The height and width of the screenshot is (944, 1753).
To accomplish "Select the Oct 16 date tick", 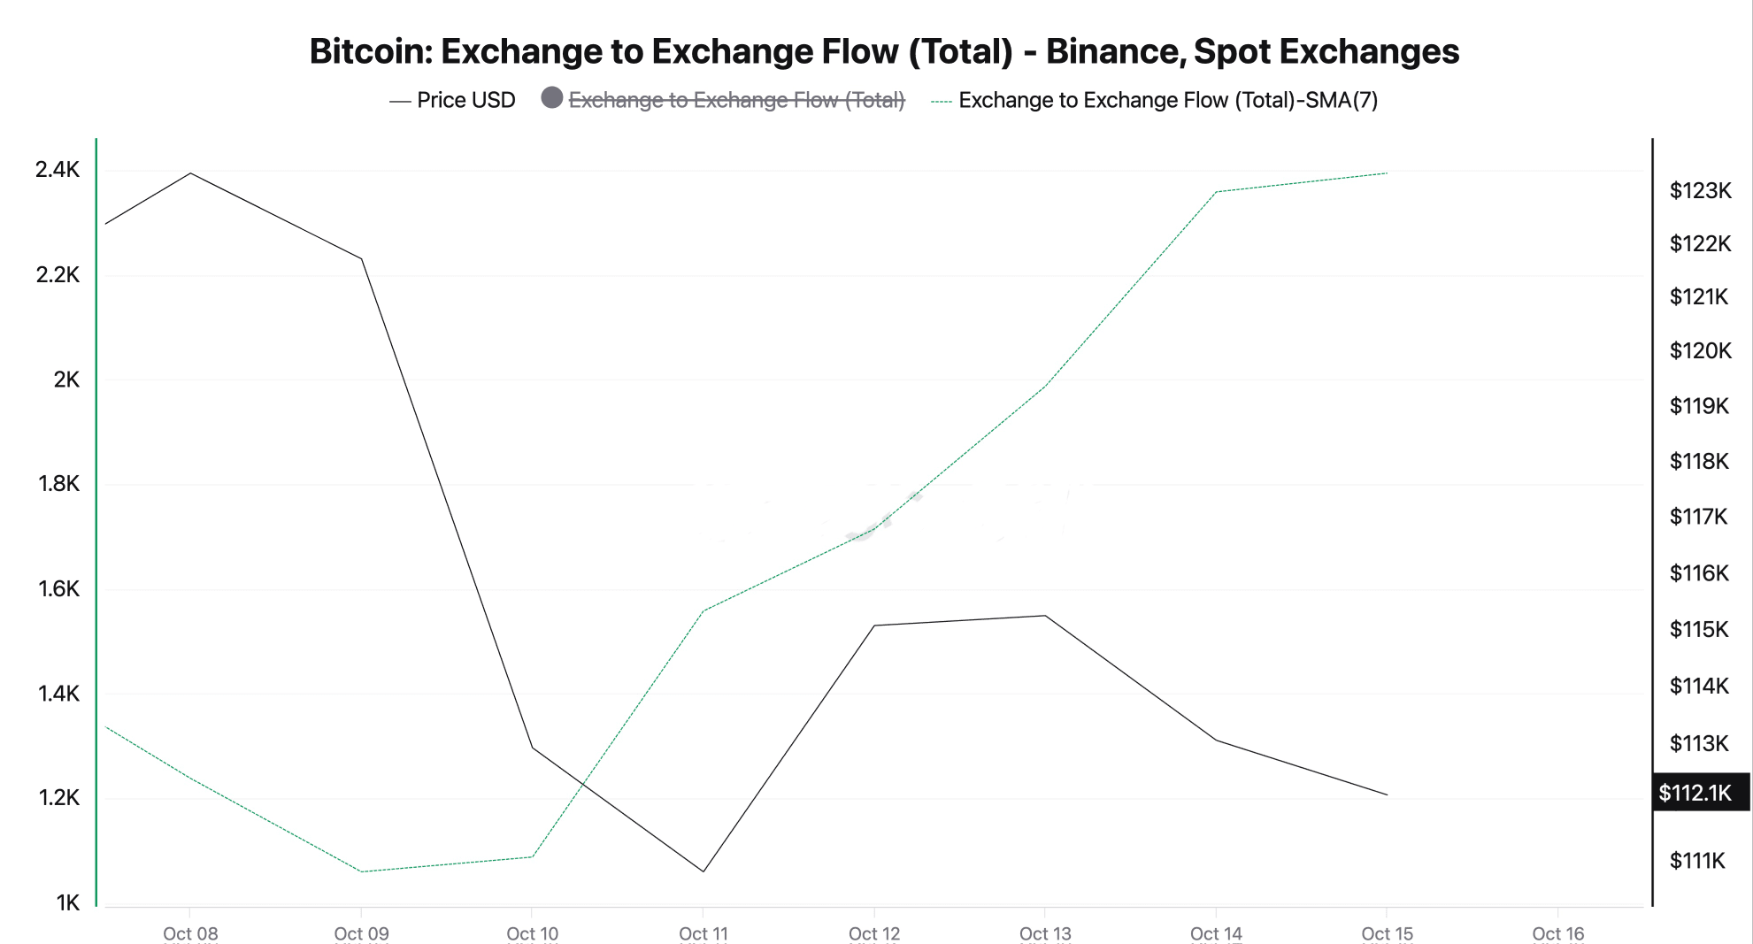I will [1558, 933].
